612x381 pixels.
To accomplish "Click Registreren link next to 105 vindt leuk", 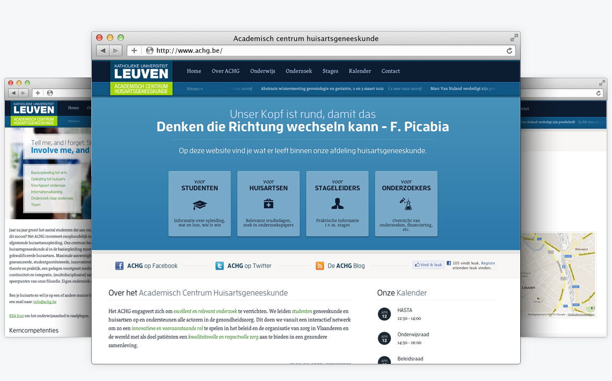I will click(x=488, y=263).
